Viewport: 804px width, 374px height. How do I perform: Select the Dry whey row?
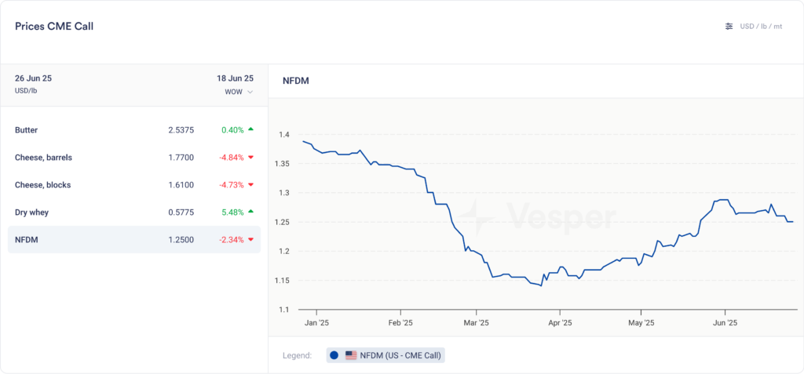(133, 212)
